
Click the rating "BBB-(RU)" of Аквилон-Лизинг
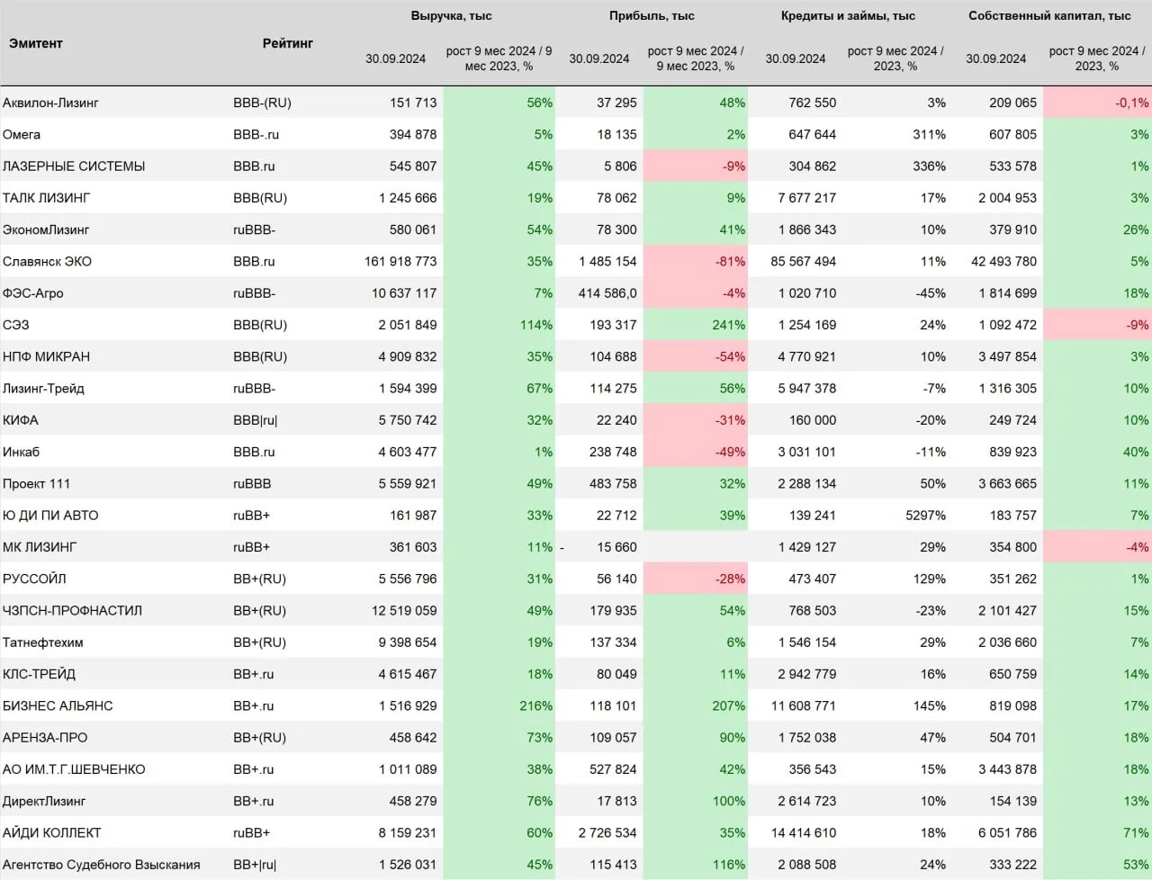(x=262, y=103)
